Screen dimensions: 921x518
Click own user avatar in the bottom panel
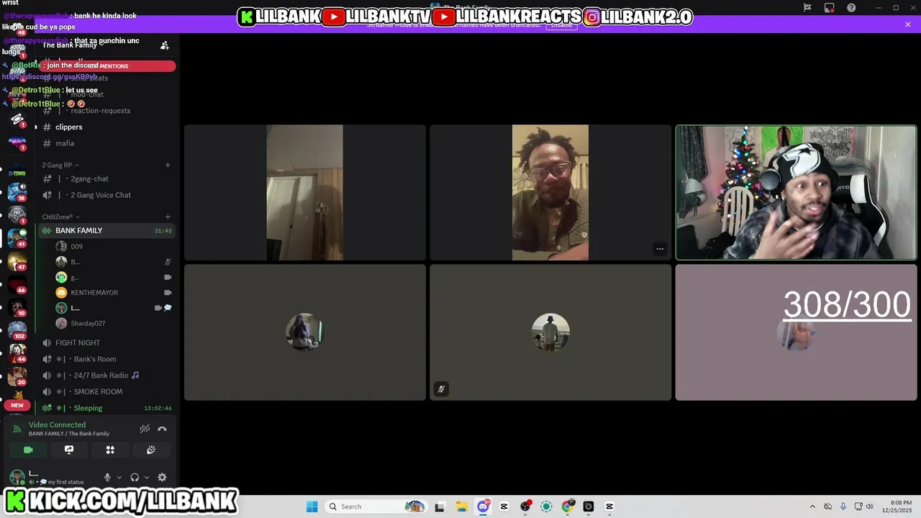(x=17, y=476)
